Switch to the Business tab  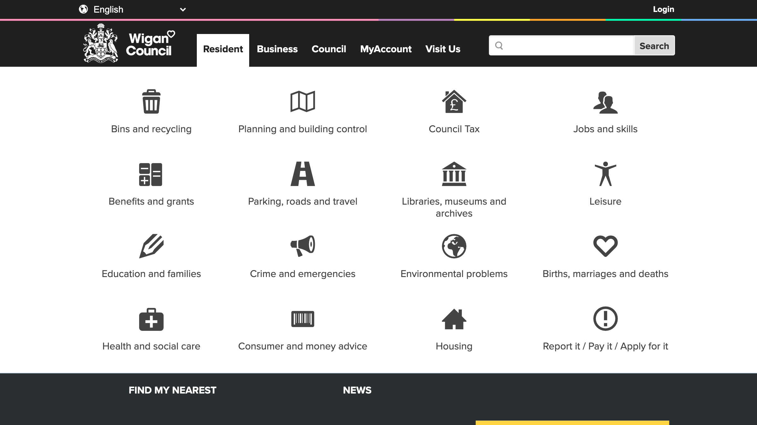point(277,49)
